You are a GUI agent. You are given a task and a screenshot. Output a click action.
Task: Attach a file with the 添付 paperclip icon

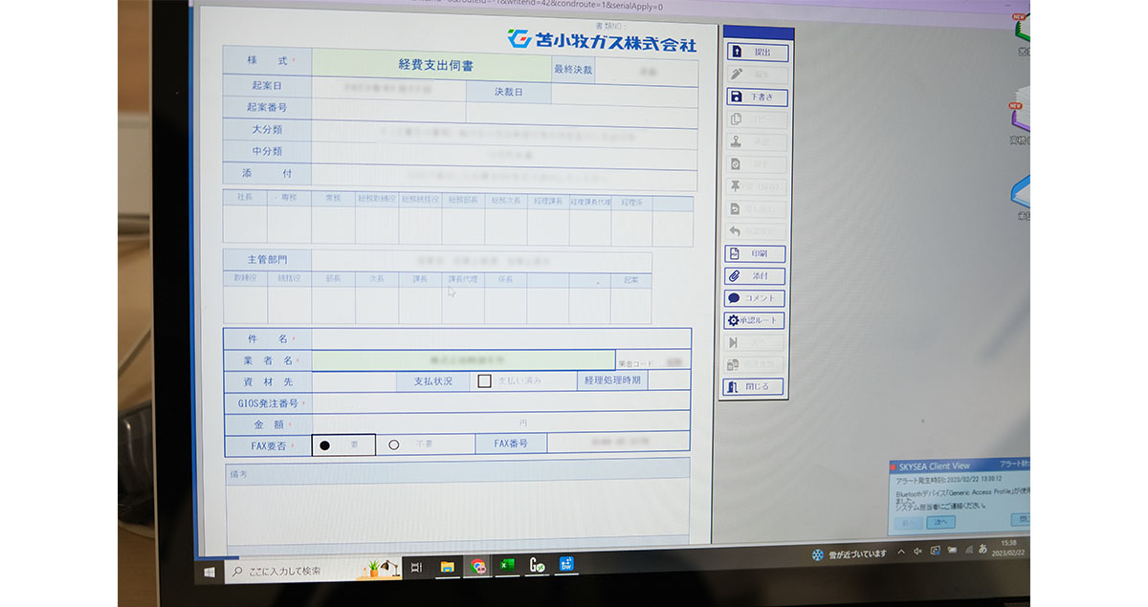[x=755, y=275]
